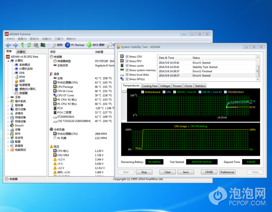The height and width of the screenshot is (212, 272).
Task: Select 传感器 sensor tree item
Action: pos(23,93)
